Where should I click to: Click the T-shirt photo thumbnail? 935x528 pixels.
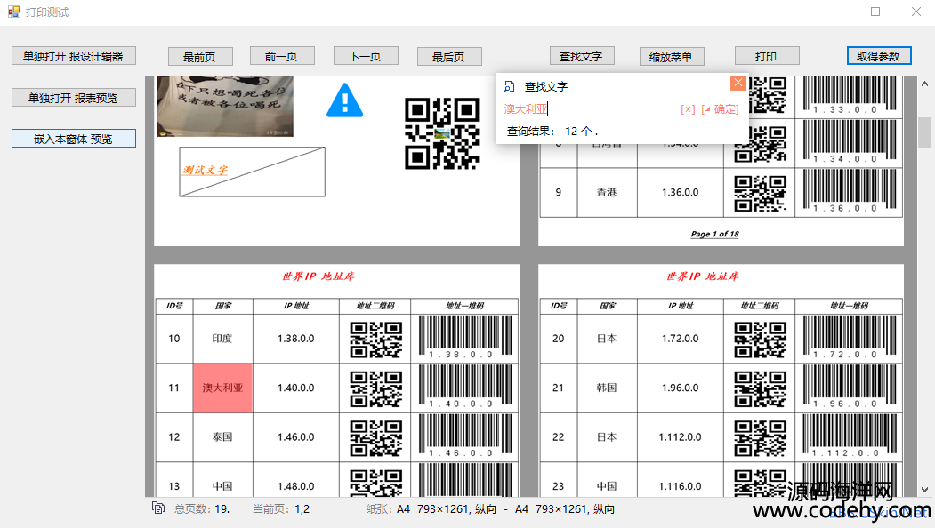(x=225, y=106)
